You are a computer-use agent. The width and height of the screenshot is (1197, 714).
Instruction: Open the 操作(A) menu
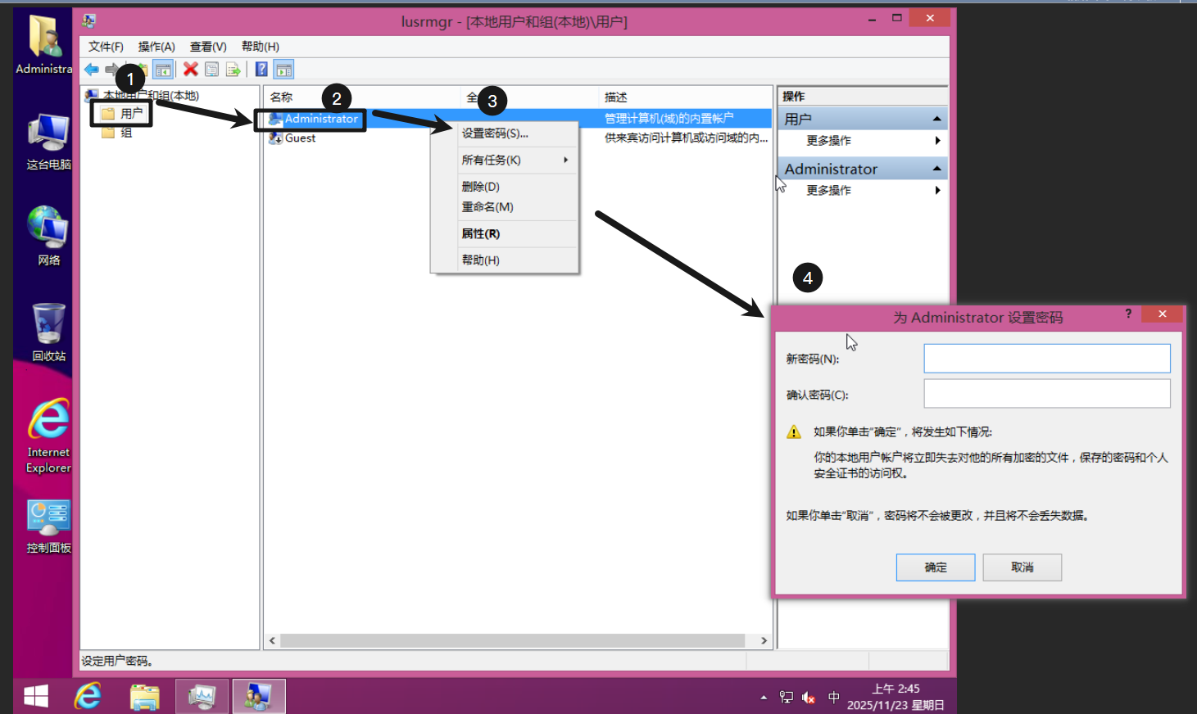pos(156,47)
